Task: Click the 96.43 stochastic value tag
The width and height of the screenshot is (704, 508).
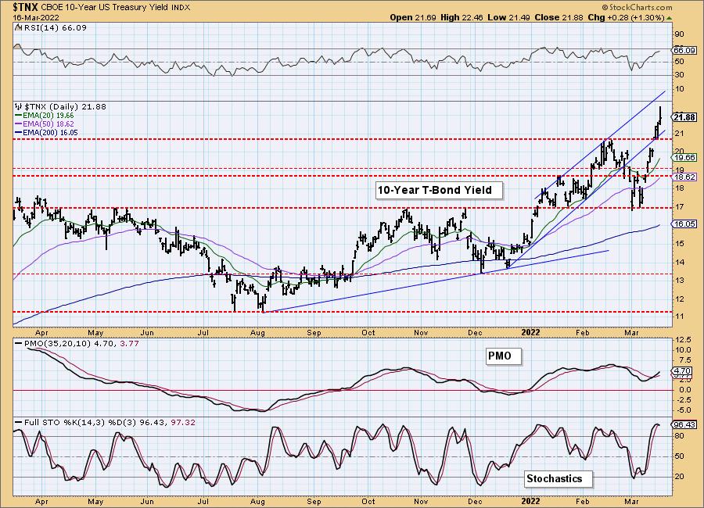Action: (x=684, y=424)
